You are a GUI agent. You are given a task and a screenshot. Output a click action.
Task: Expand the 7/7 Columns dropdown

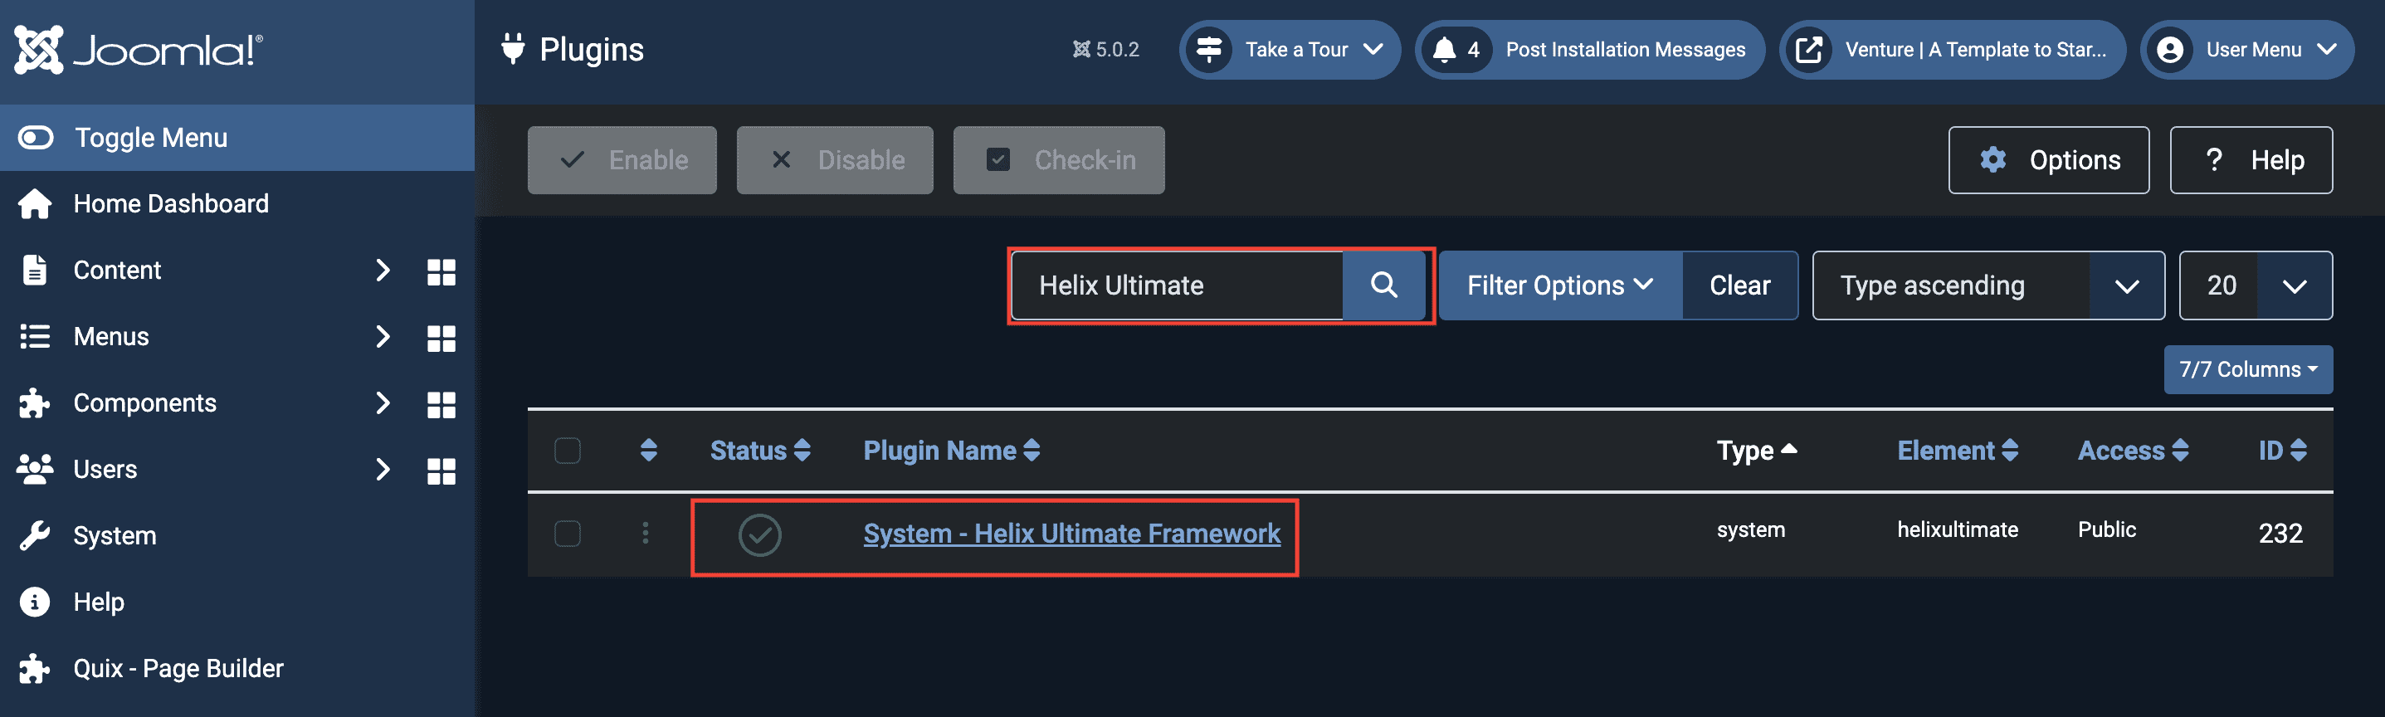(2247, 369)
